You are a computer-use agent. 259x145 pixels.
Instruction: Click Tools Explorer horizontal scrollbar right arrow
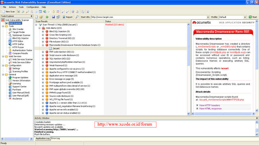click(x=31, y=139)
